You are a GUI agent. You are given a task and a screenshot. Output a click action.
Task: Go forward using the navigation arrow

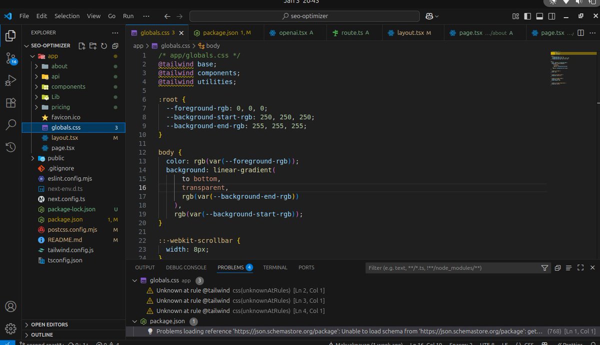click(x=179, y=16)
